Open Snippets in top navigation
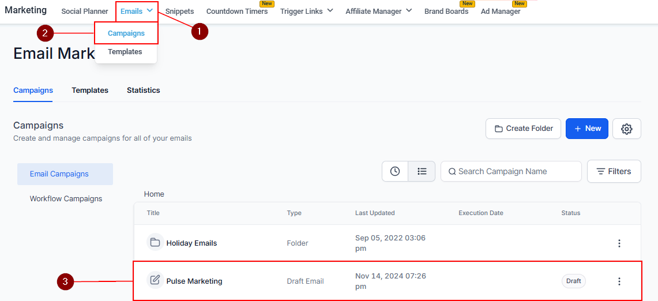This screenshot has width=658, height=301. [179, 12]
